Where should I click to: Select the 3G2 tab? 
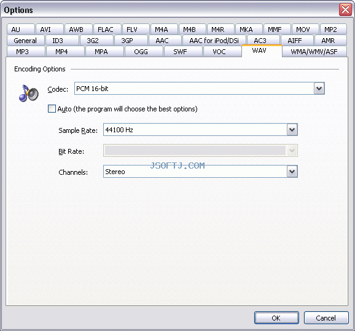(96, 41)
